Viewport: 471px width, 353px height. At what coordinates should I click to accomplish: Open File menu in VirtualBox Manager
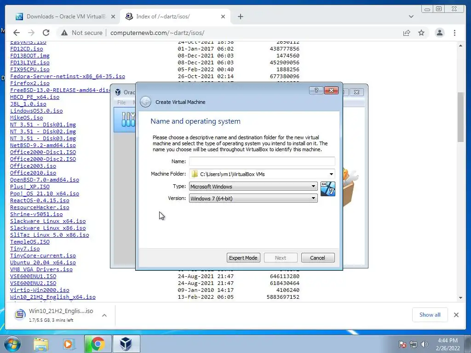[x=121, y=102]
